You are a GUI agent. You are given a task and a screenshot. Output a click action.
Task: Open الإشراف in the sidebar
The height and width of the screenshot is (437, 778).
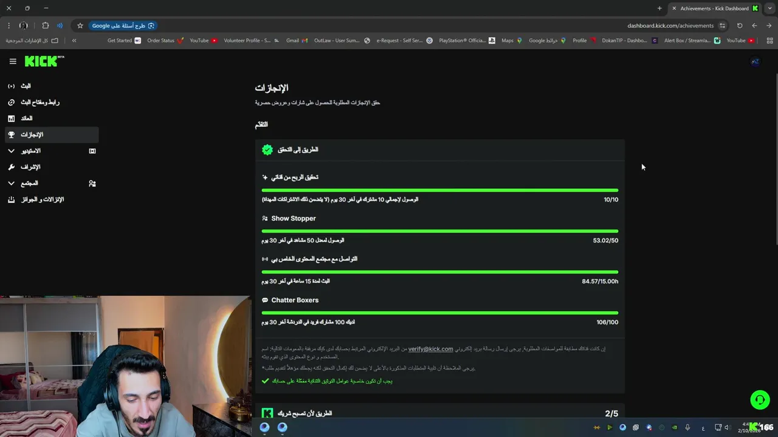(x=52, y=167)
